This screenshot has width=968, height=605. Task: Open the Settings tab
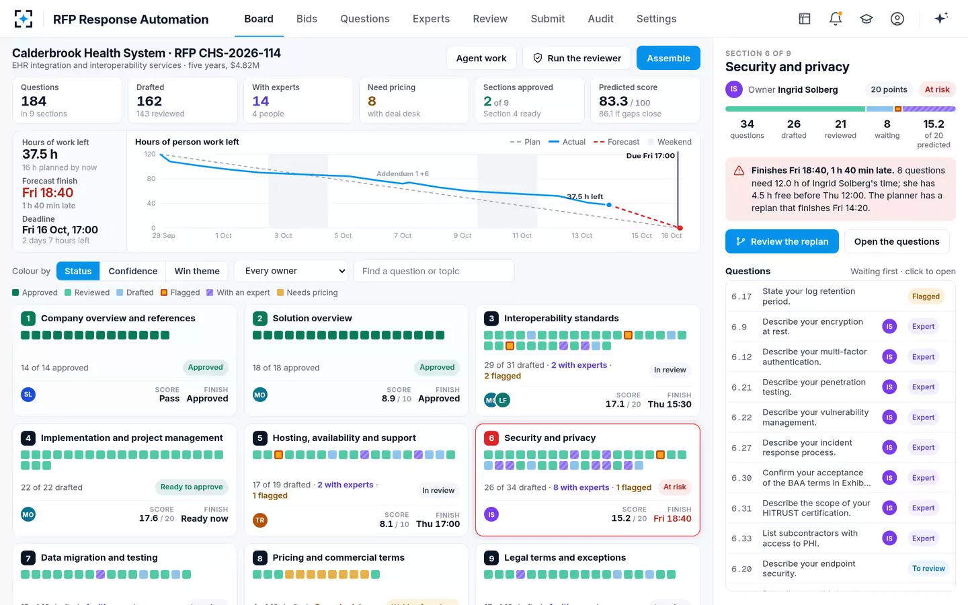coord(657,19)
